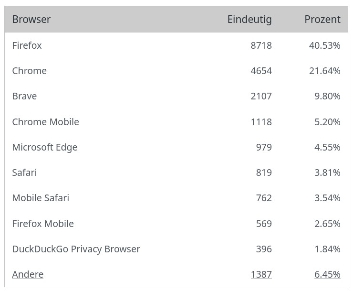Screen dimensions: 353x292
Task: Click the 1387 unique count link
Action: point(261,274)
